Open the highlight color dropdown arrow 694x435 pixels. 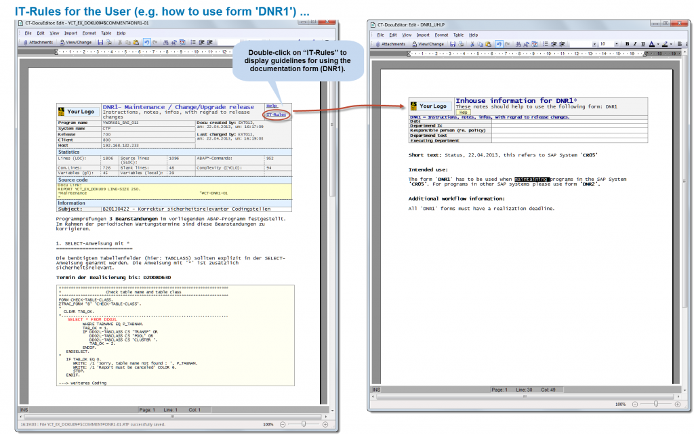670,44
